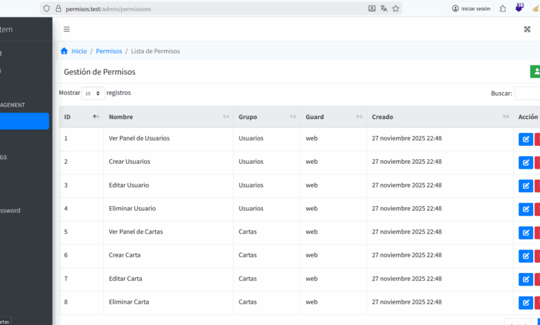540x325 pixels.
Task: Edit the 'Ver Panel de Usuarios' permission
Action: click(525, 139)
